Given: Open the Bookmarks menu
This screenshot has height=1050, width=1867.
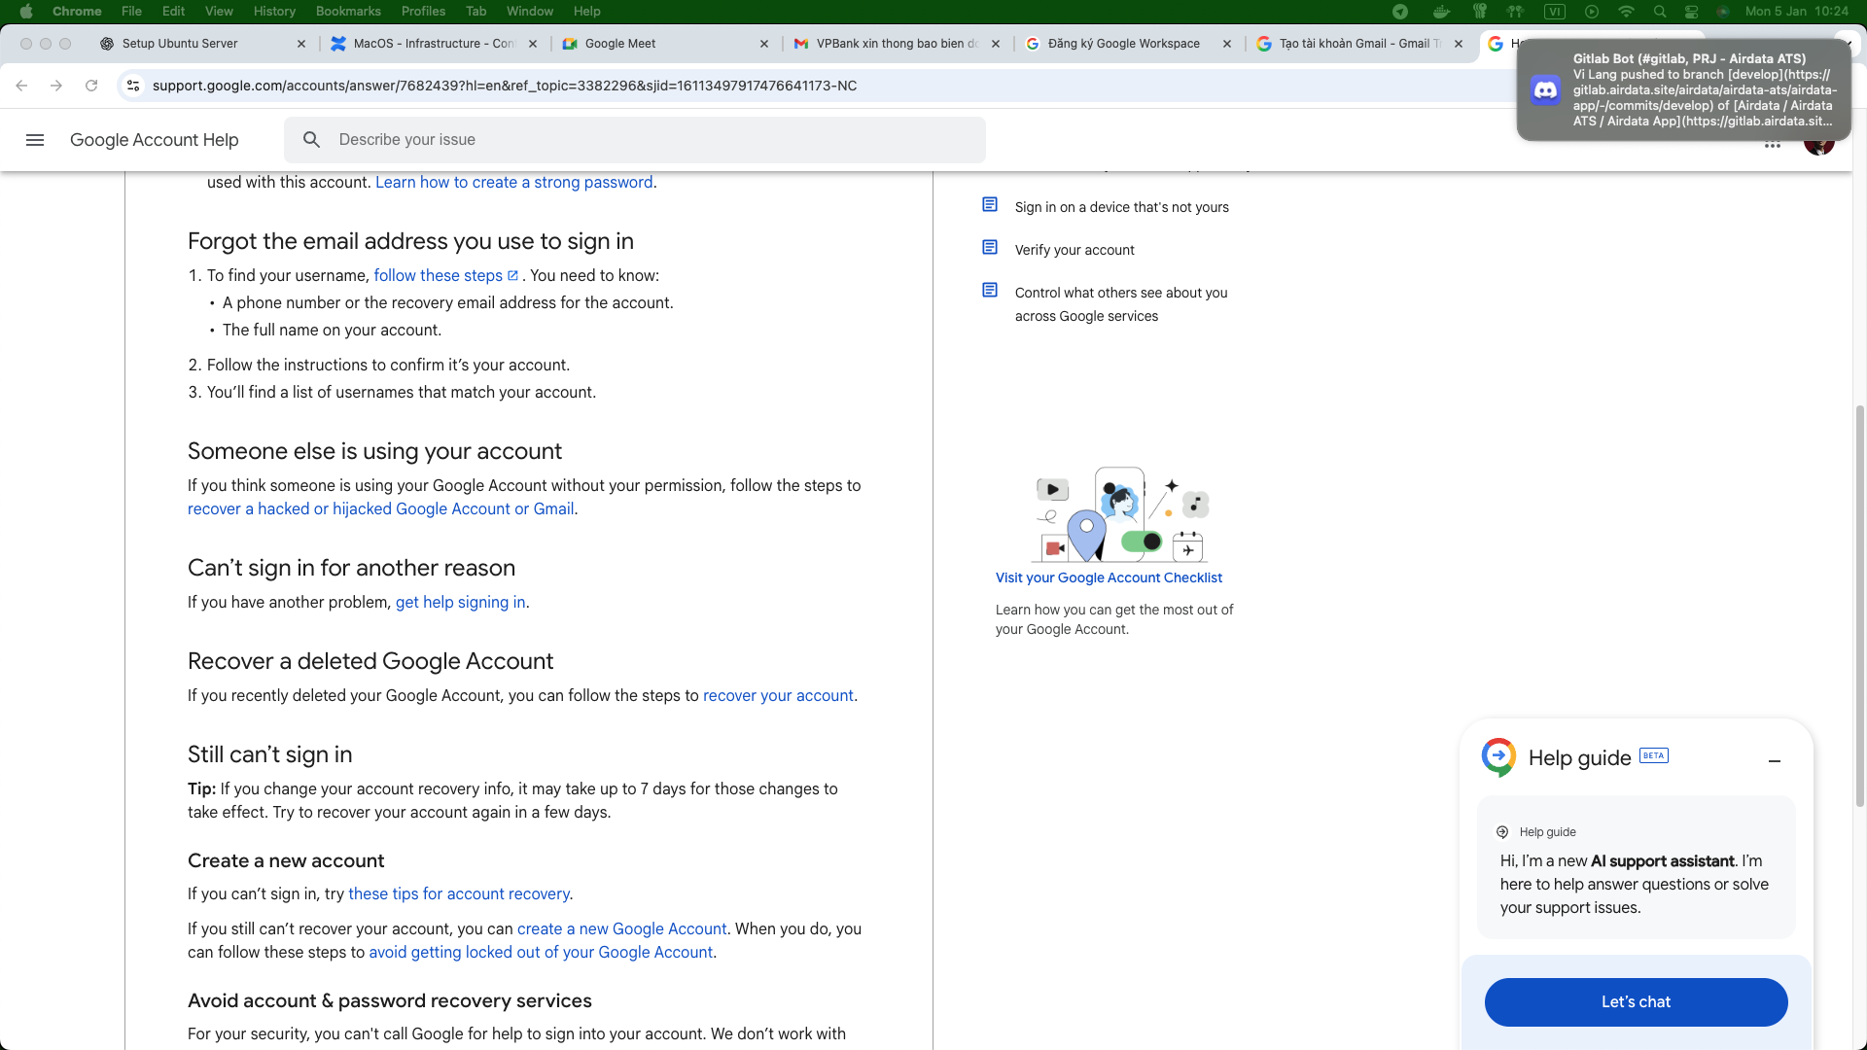Looking at the screenshot, I should tap(347, 12).
